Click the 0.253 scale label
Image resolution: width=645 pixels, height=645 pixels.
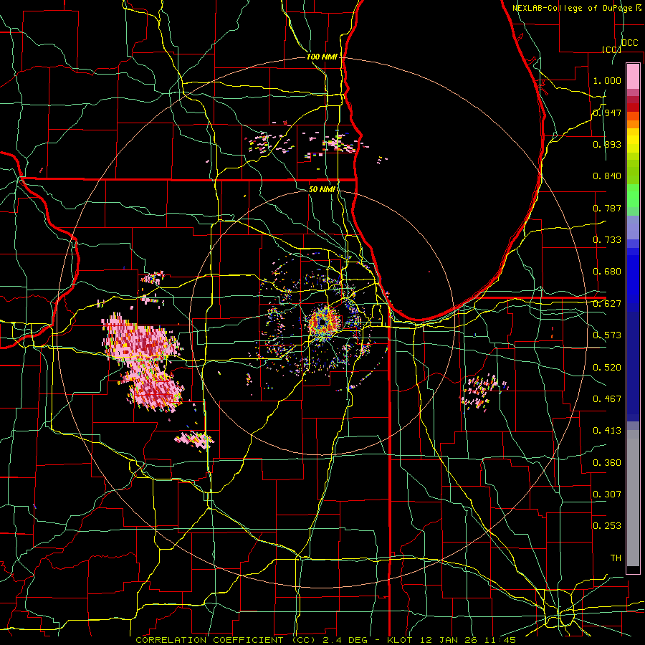tap(607, 526)
